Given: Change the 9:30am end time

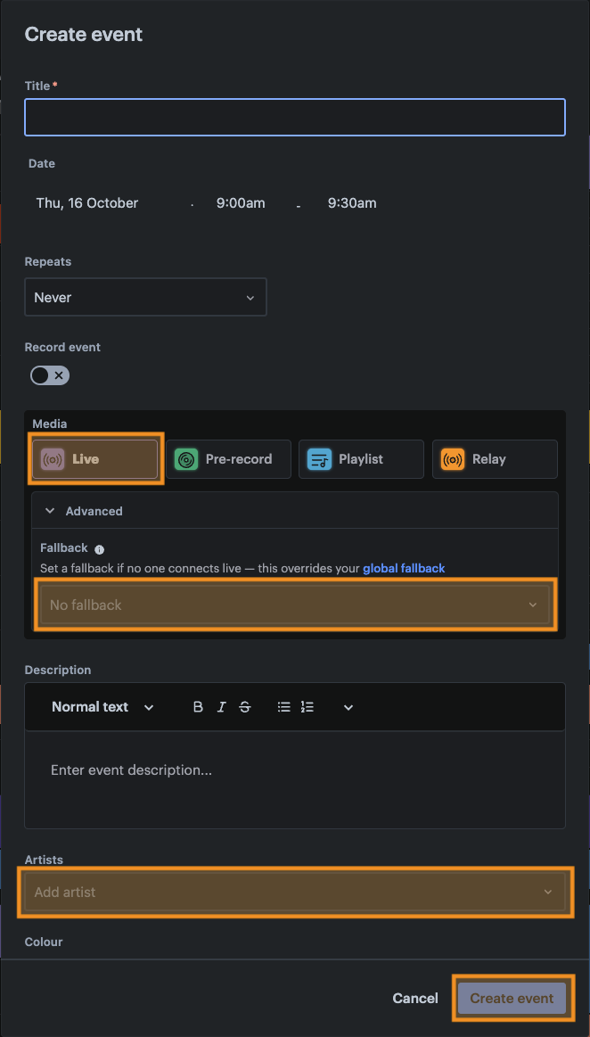Looking at the screenshot, I should (x=352, y=203).
